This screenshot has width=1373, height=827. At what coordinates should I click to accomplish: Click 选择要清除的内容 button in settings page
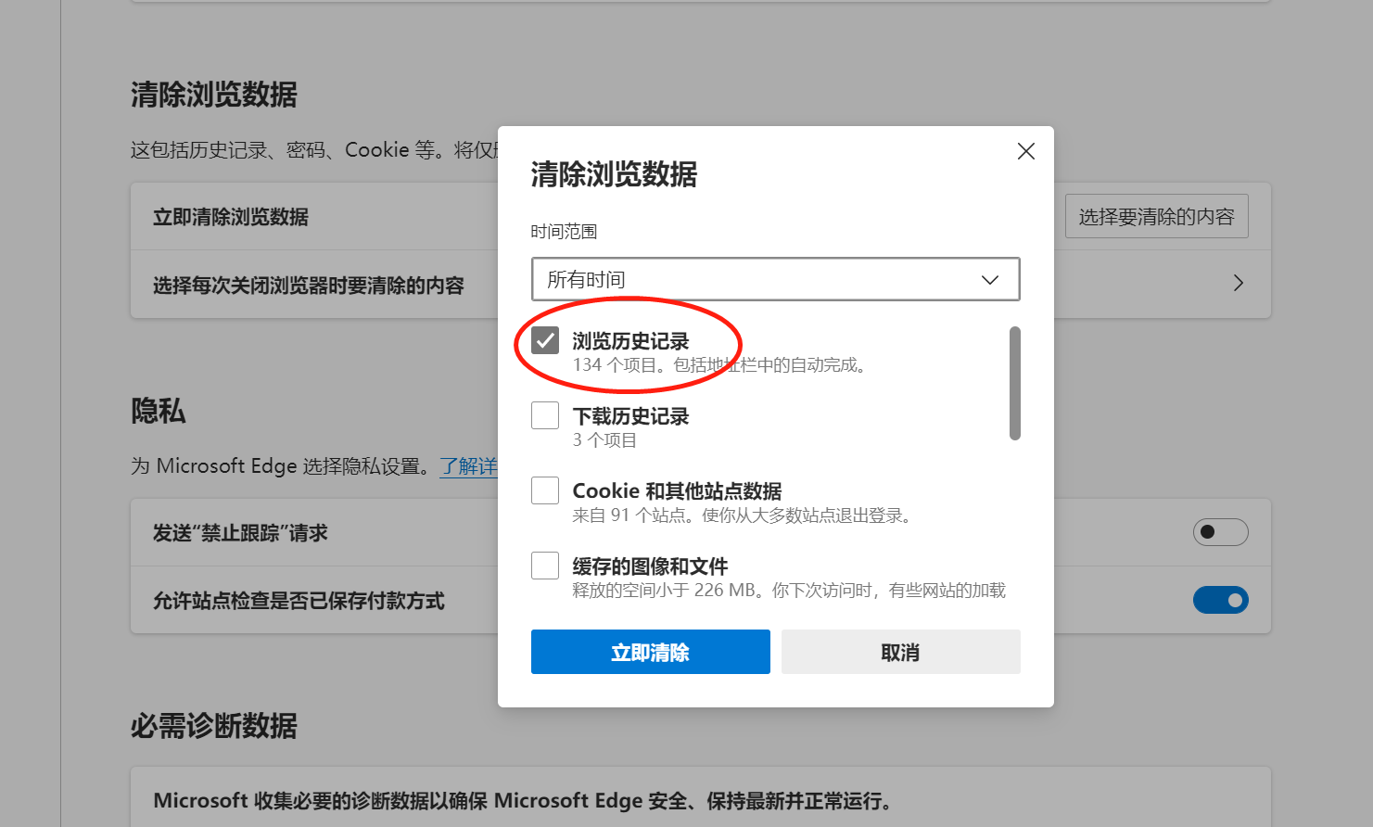click(1156, 216)
